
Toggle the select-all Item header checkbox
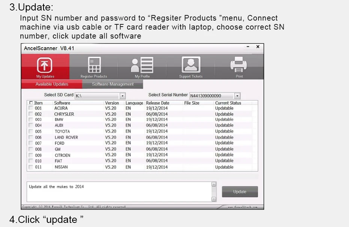coord(31,103)
